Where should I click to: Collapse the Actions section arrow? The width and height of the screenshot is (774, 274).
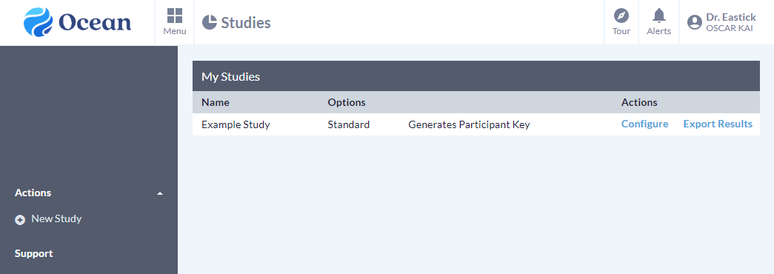pyautogui.click(x=159, y=193)
